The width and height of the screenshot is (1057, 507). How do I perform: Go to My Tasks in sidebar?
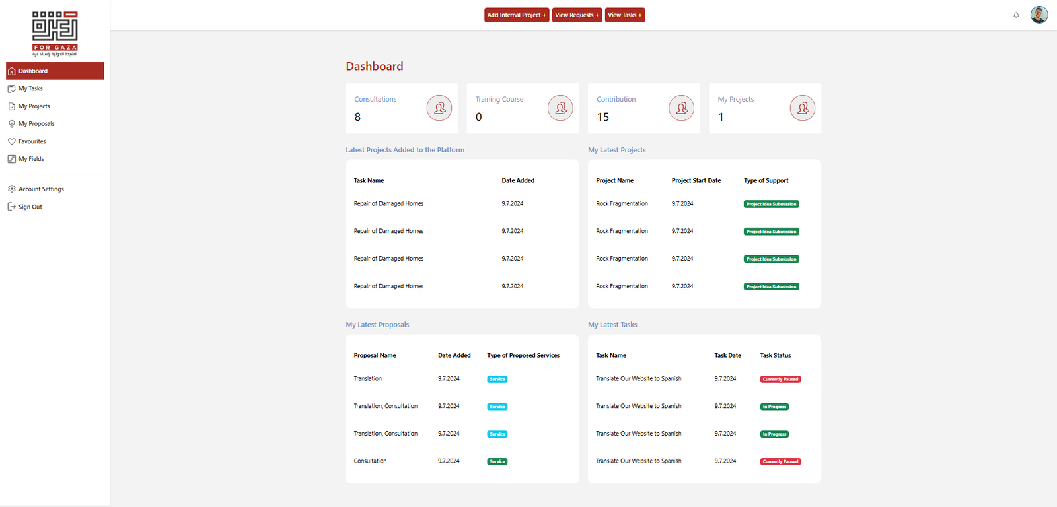click(x=30, y=88)
